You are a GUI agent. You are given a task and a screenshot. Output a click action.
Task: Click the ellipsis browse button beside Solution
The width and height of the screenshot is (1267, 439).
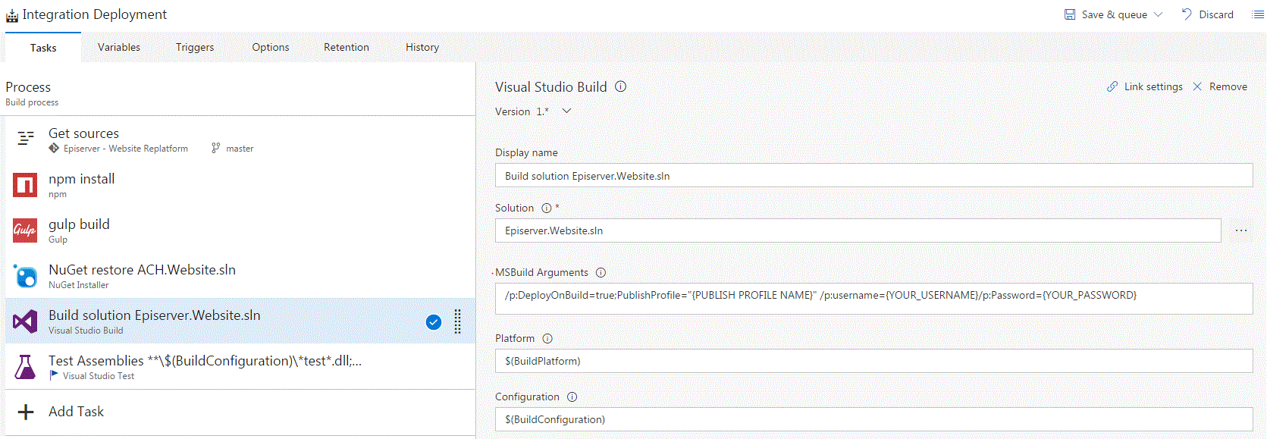[x=1241, y=230]
